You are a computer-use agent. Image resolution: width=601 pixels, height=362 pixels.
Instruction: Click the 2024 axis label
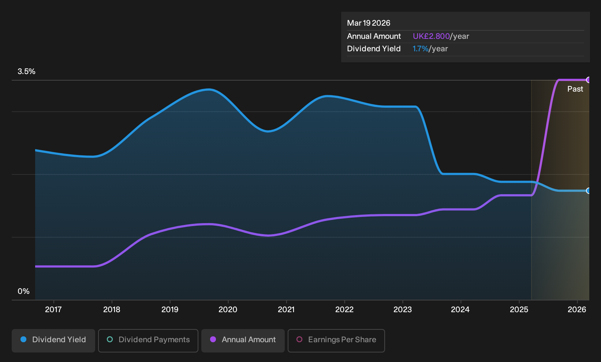(x=460, y=310)
